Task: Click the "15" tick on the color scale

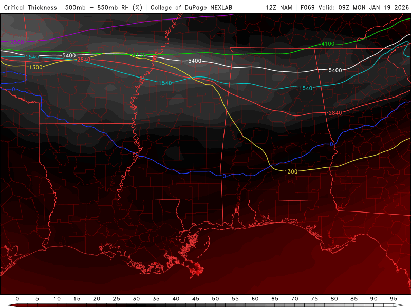Action: (77, 299)
